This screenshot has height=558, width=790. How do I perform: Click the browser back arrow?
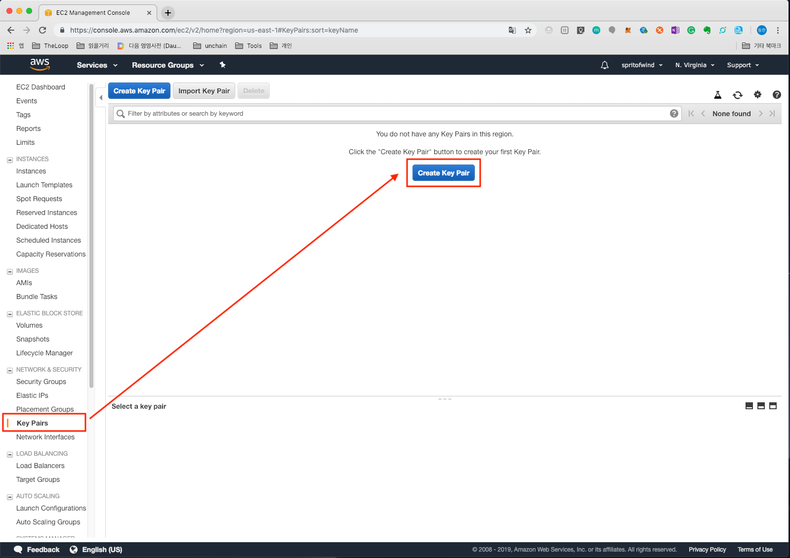(11, 30)
